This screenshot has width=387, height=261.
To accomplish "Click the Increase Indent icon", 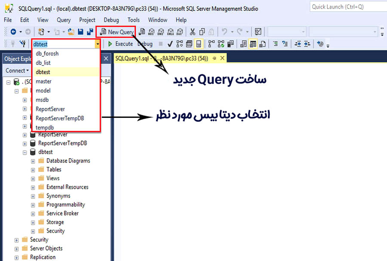I will pyautogui.click(x=307, y=44).
